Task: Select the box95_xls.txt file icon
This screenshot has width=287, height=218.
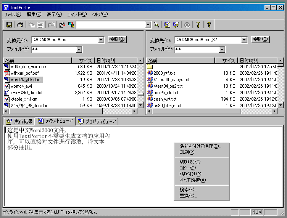Action: click(150, 93)
